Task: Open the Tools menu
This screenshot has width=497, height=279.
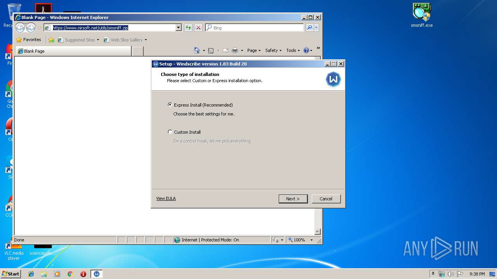Action: (x=293, y=50)
